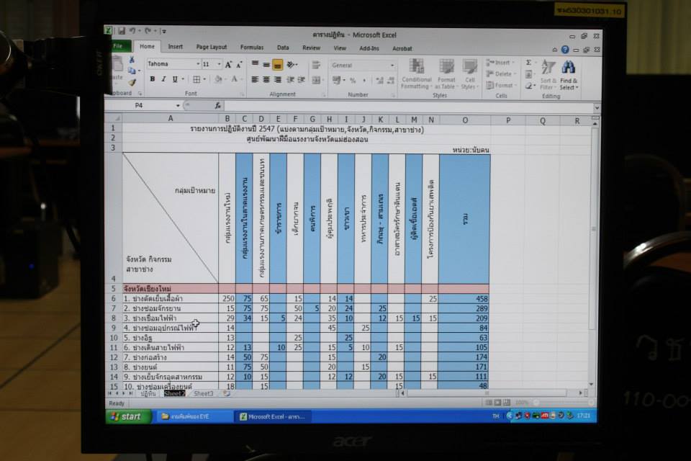
Task: Open the Sheet3 worksheet tab
Action: [203, 394]
